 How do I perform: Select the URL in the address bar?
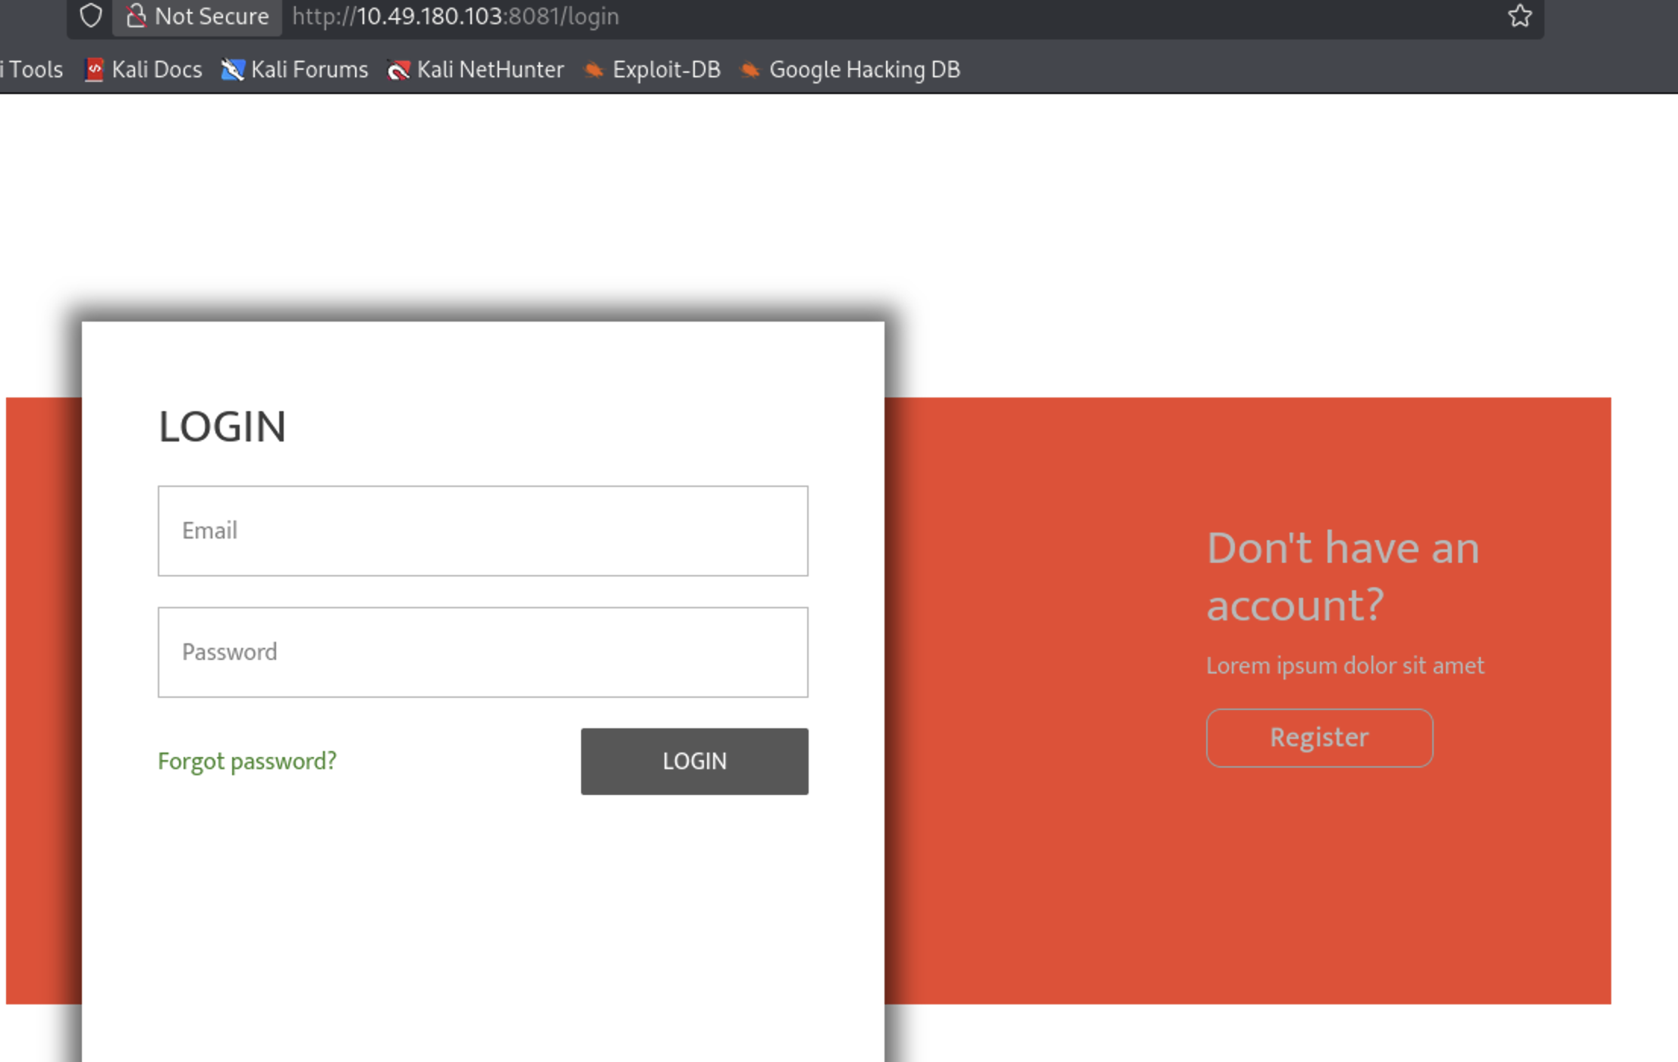(455, 16)
